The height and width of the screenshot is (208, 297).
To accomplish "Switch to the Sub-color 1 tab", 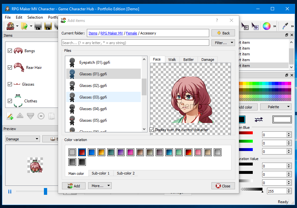I will point(101,173).
